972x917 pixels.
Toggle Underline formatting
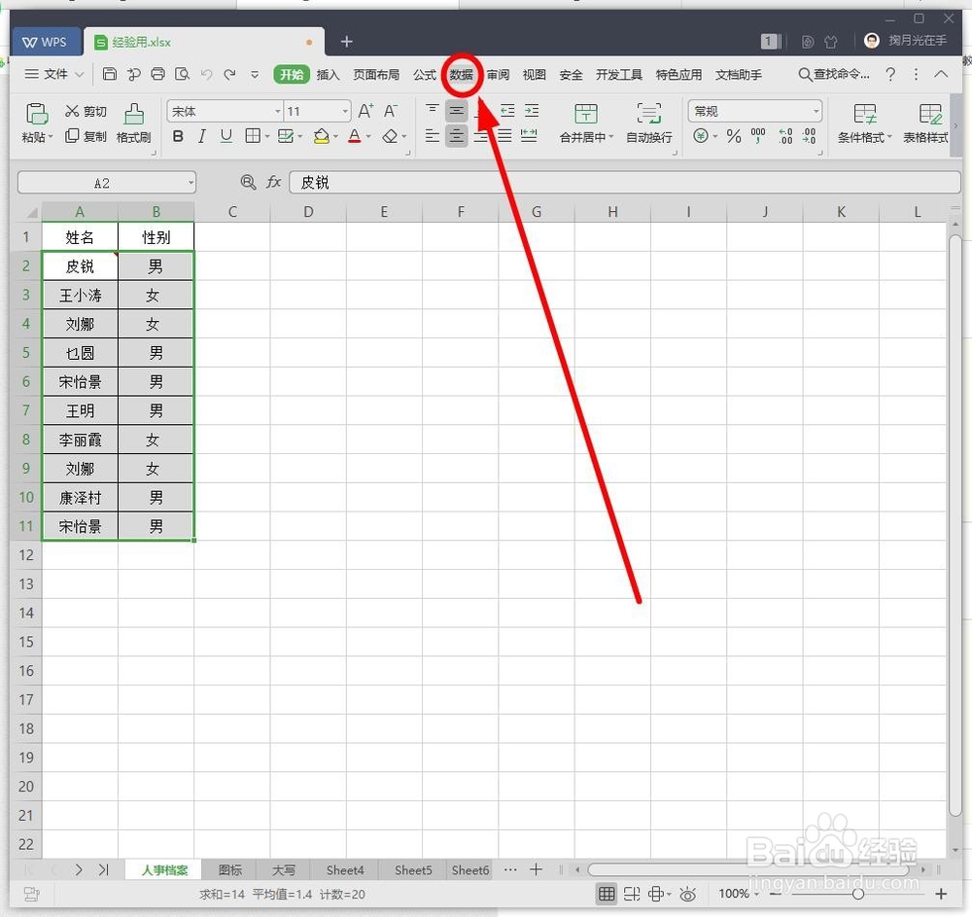click(x=226, y=136)
